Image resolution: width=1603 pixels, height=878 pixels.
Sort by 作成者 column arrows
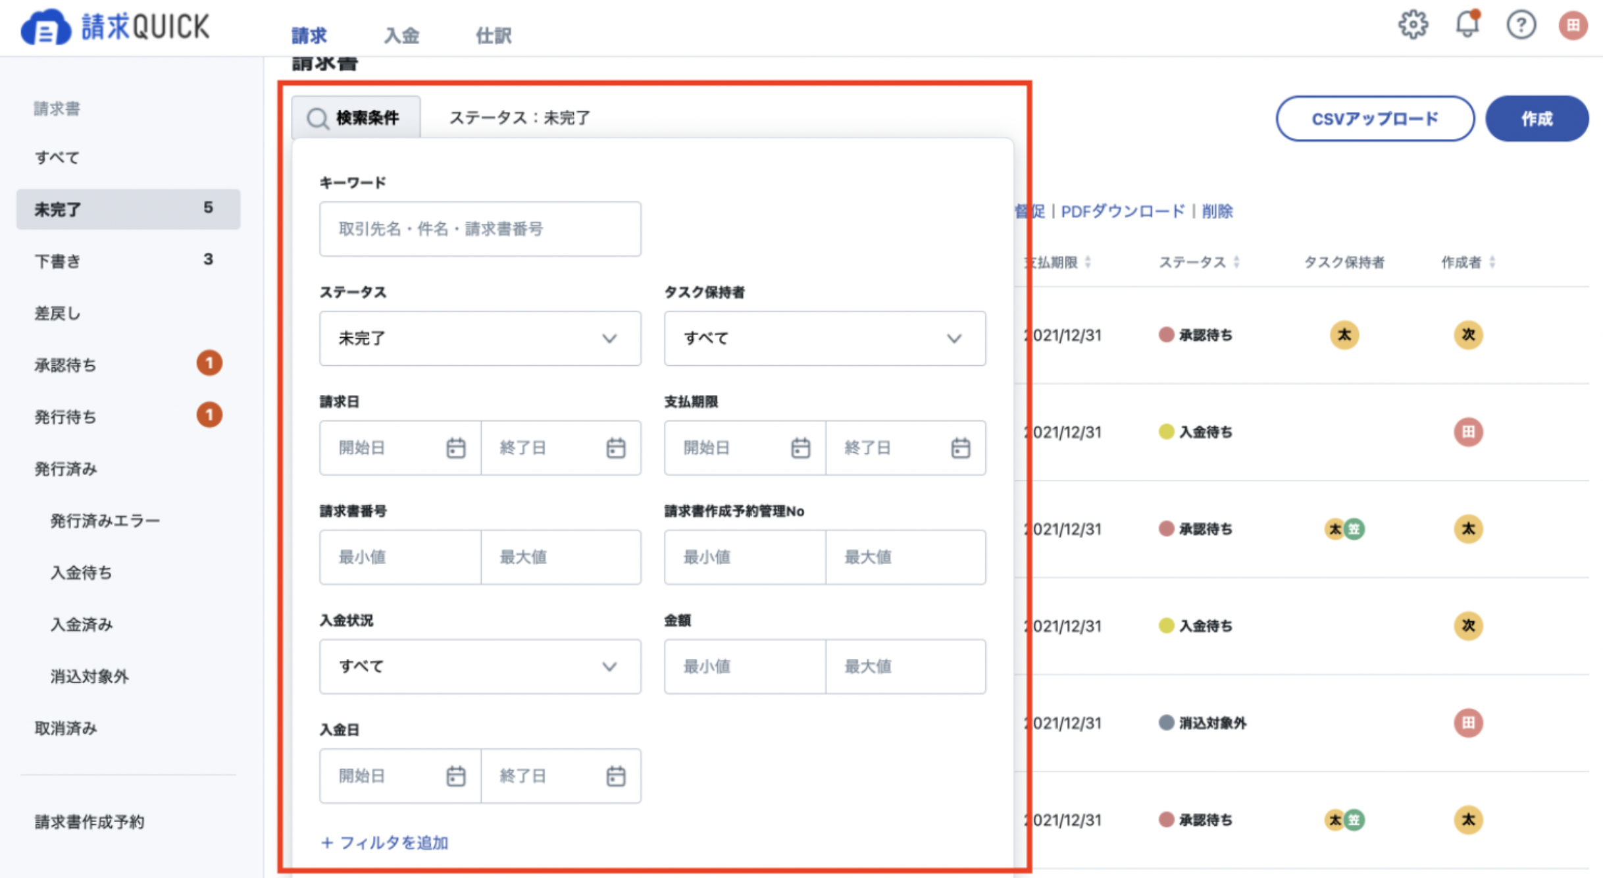pyautogui.click(x=1492, y=262)
